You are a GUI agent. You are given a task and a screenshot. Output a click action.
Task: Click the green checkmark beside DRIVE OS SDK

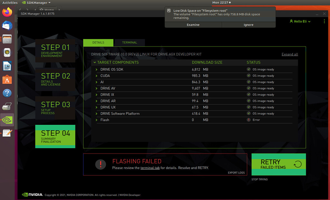(x=248, y=69)
